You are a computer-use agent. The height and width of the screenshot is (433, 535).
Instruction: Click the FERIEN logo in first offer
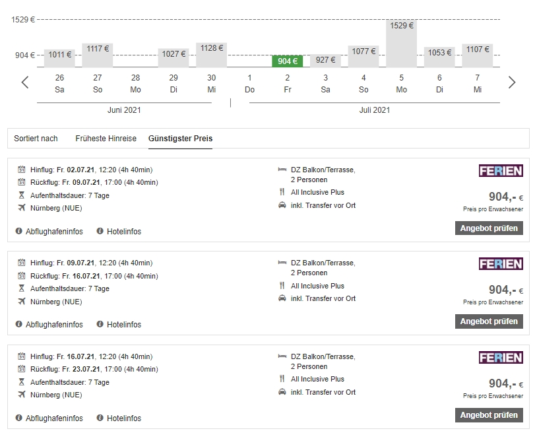coord(500,171)
